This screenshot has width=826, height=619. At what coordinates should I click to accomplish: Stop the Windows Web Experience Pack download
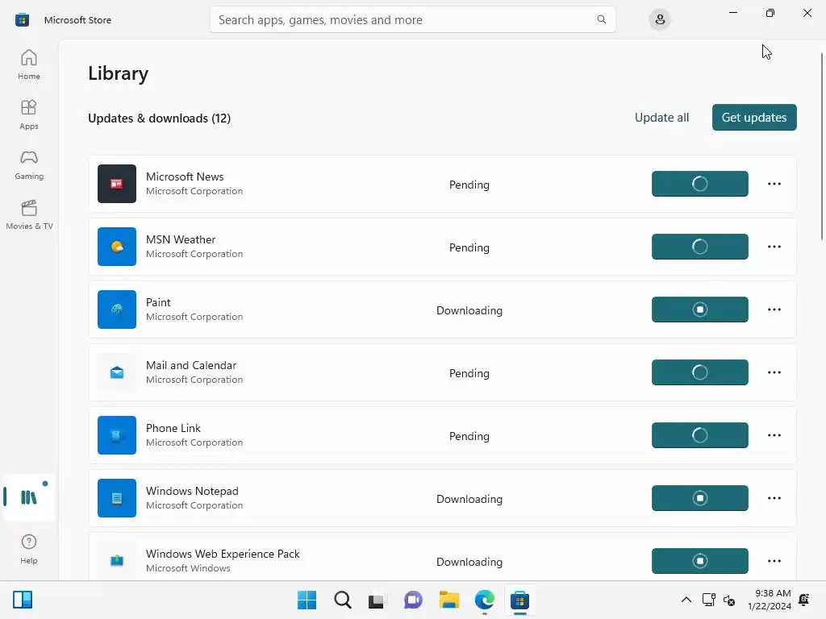coord(699,561)
